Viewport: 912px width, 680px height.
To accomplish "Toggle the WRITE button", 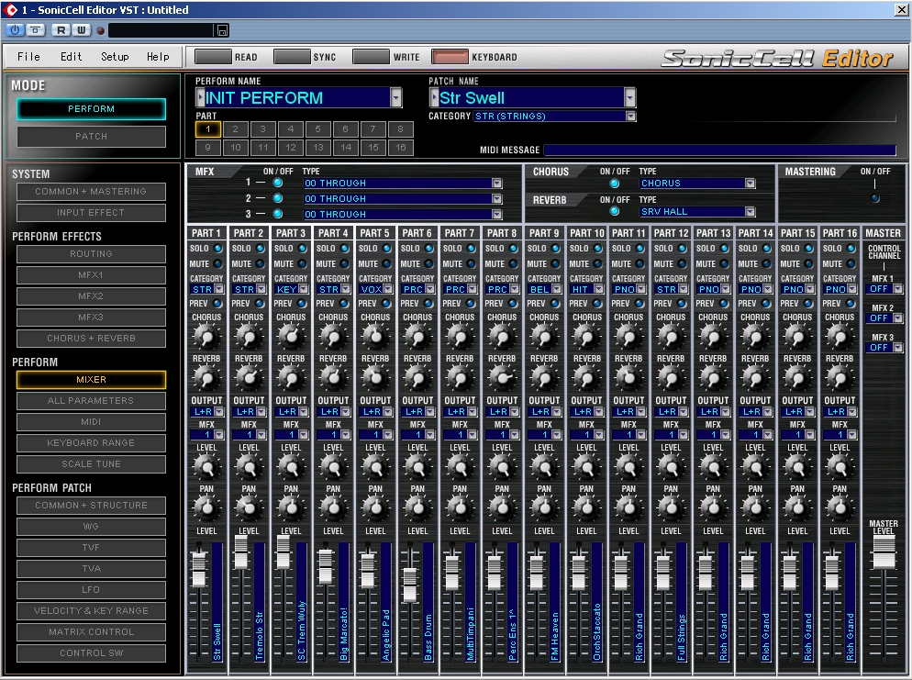I will (x=371, y=56).
